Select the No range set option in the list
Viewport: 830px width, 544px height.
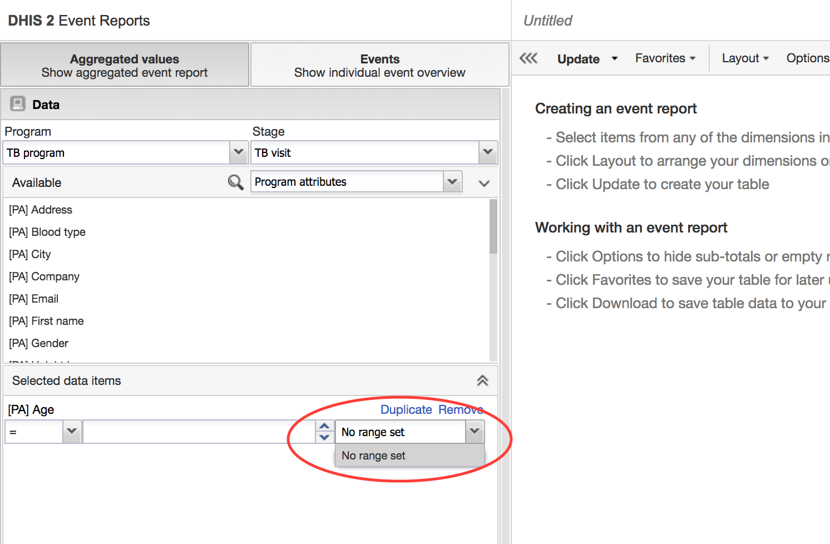click(x=374, y=456)
